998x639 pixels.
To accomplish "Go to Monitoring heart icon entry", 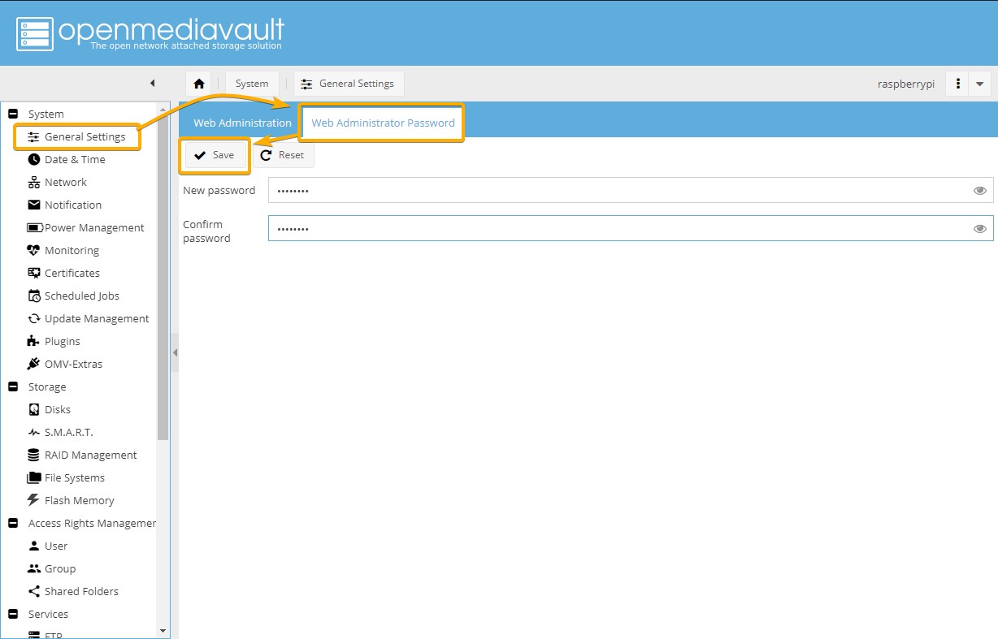I will pyautogui.click(x=72, y=251).
